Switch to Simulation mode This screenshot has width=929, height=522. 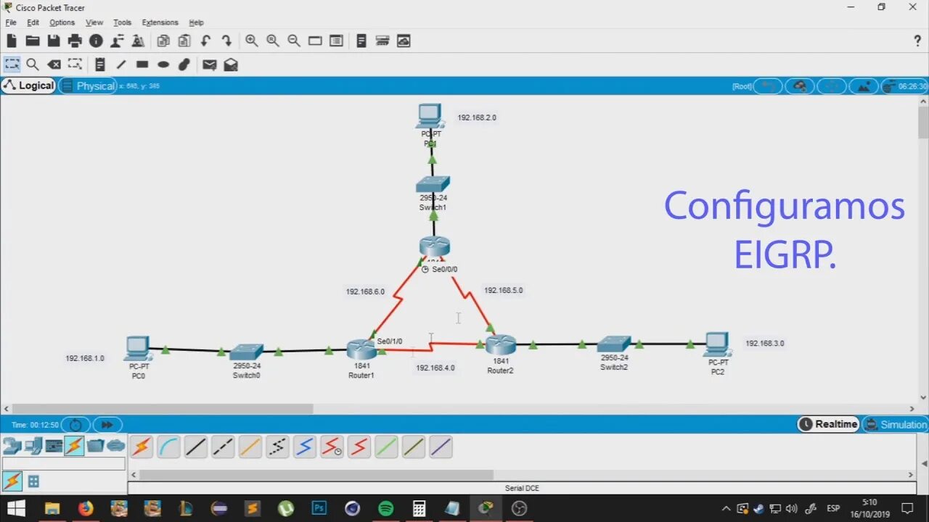pos(895,424)
